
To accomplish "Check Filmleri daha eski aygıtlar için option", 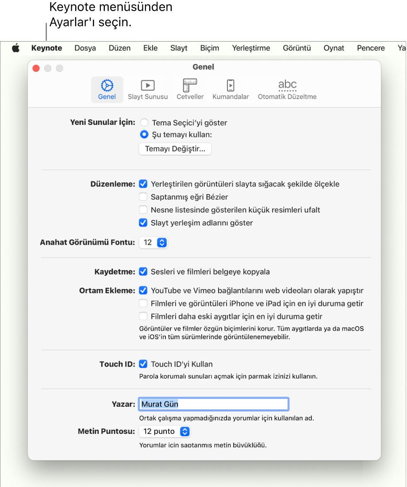I will pyautogui.click(x=143, y=317).
